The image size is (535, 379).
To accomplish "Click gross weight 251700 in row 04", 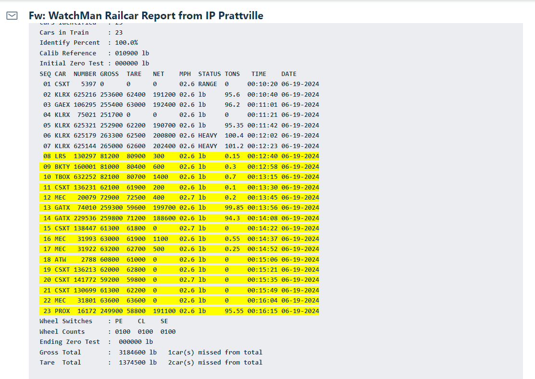I will click(x=111, y=115).
